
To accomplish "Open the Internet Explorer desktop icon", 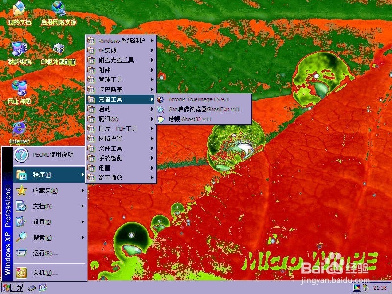I will click(20, 132).
